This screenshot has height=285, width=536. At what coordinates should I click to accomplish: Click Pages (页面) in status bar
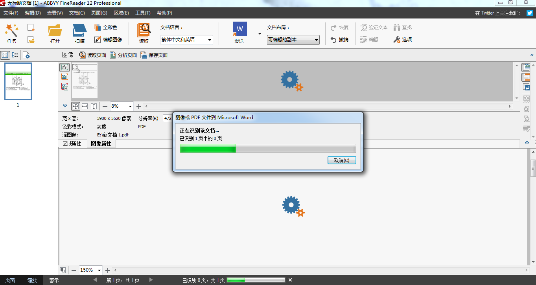tap(10, 280)
